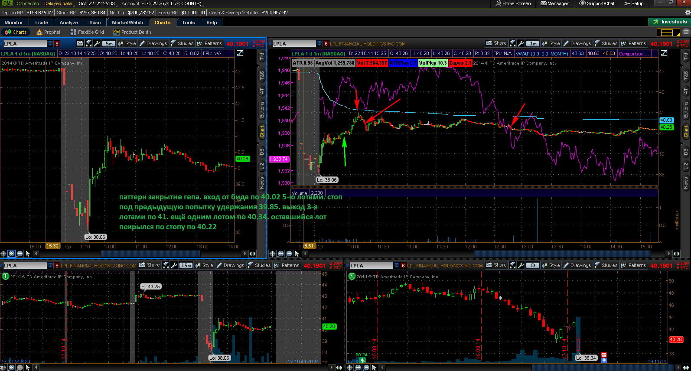Open Style menu in the 5m chart
This screenshot has width=691, height=371.
tap(127, 43)
